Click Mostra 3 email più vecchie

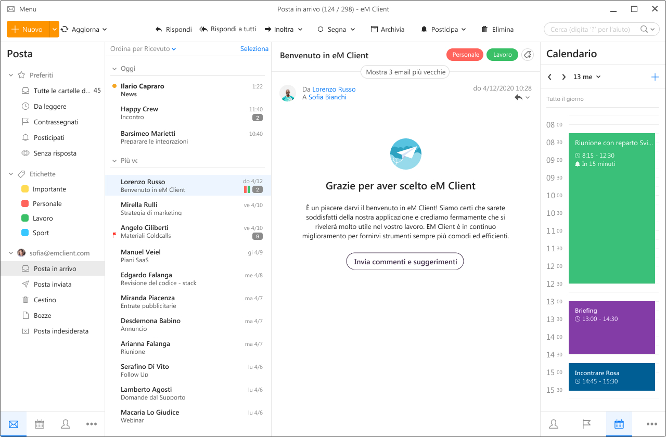click(x=406, y=72)
